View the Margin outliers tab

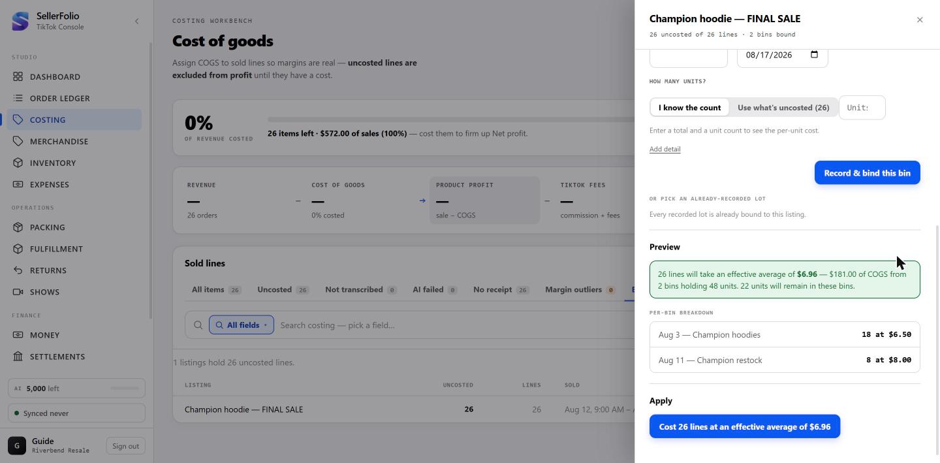coord(580,289)
